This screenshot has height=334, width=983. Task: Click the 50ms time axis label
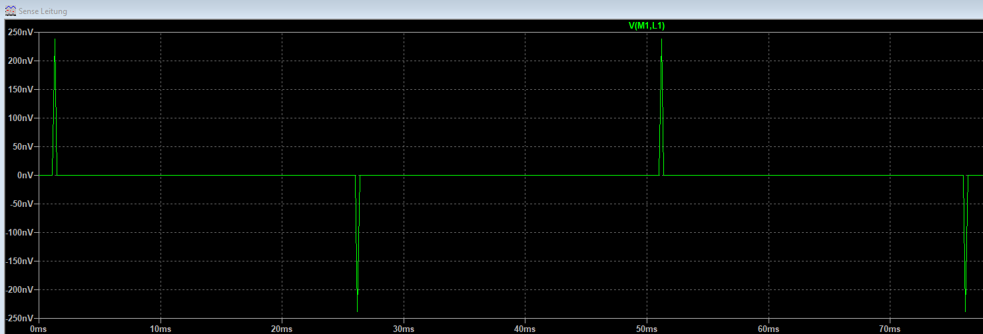(x=647, y=329)
